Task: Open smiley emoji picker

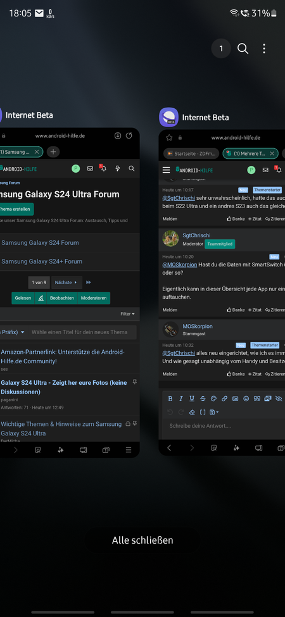Action: point(246,399)
